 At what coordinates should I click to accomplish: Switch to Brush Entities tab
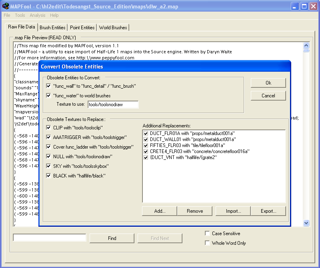52,28
